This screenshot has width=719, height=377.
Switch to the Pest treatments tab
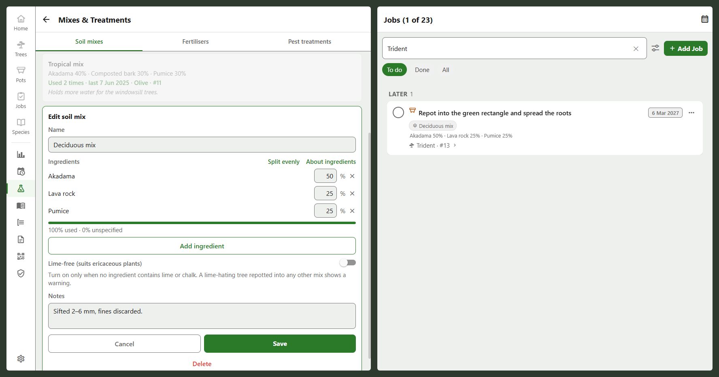click(309, 42)
